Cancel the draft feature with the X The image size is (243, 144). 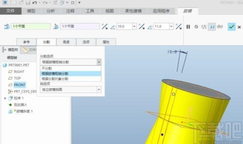point(239,27)
